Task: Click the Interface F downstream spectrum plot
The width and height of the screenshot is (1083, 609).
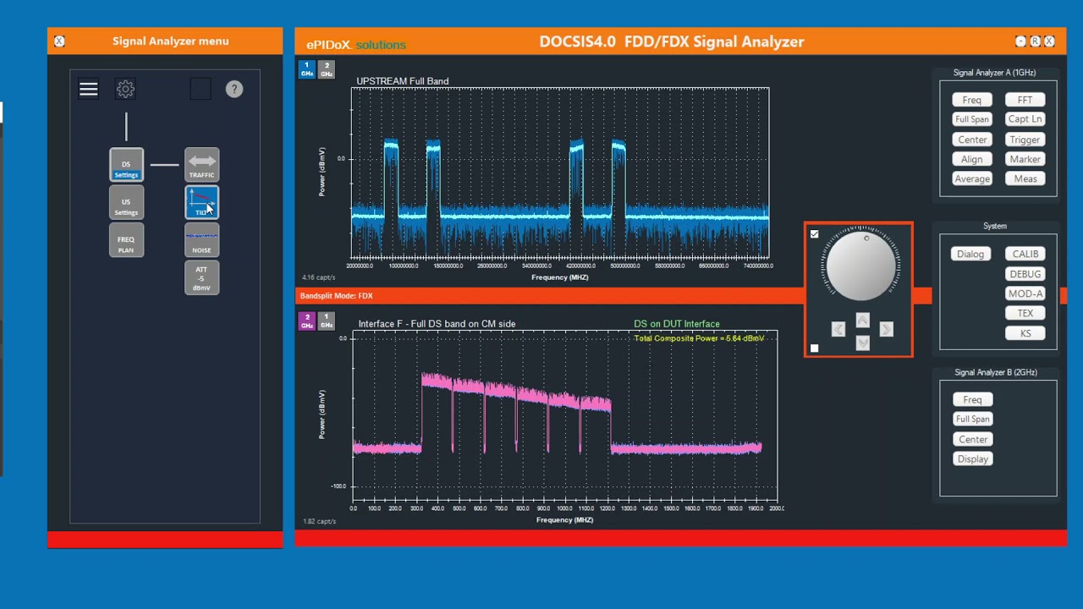Action: (564, 414)
